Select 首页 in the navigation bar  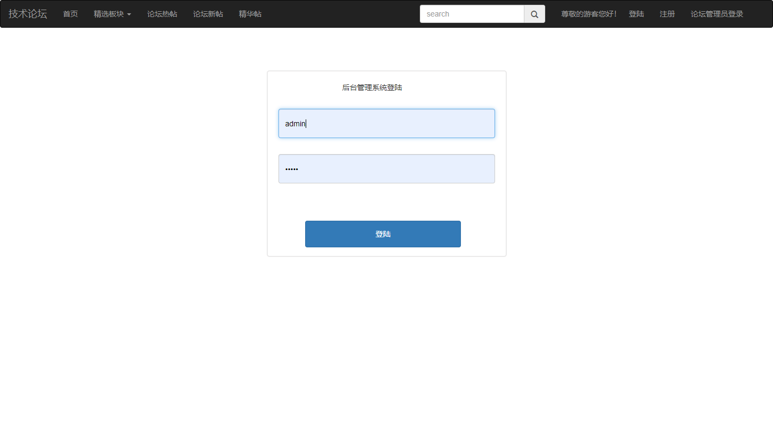point(70,14)
